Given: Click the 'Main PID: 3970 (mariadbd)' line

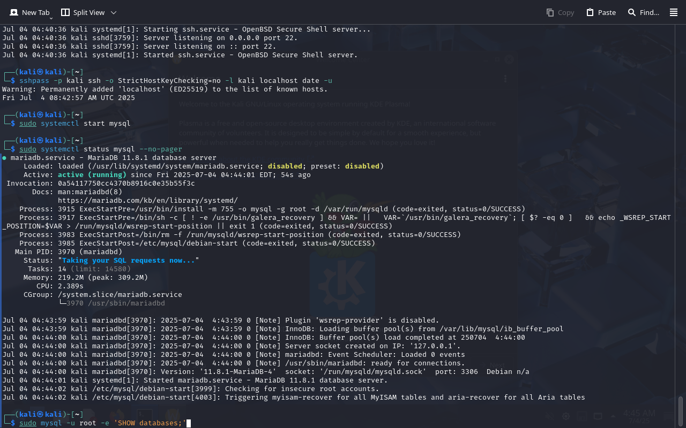Looking at the screenshot, I should (x=69, y=252).
